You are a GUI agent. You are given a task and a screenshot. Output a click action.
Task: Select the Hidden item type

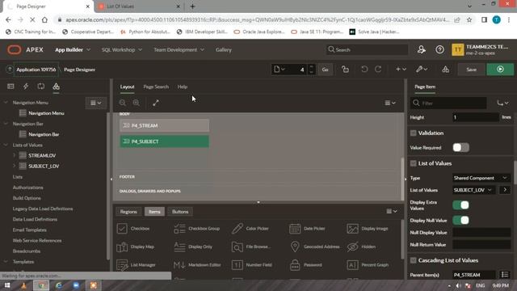pos(361,247)
